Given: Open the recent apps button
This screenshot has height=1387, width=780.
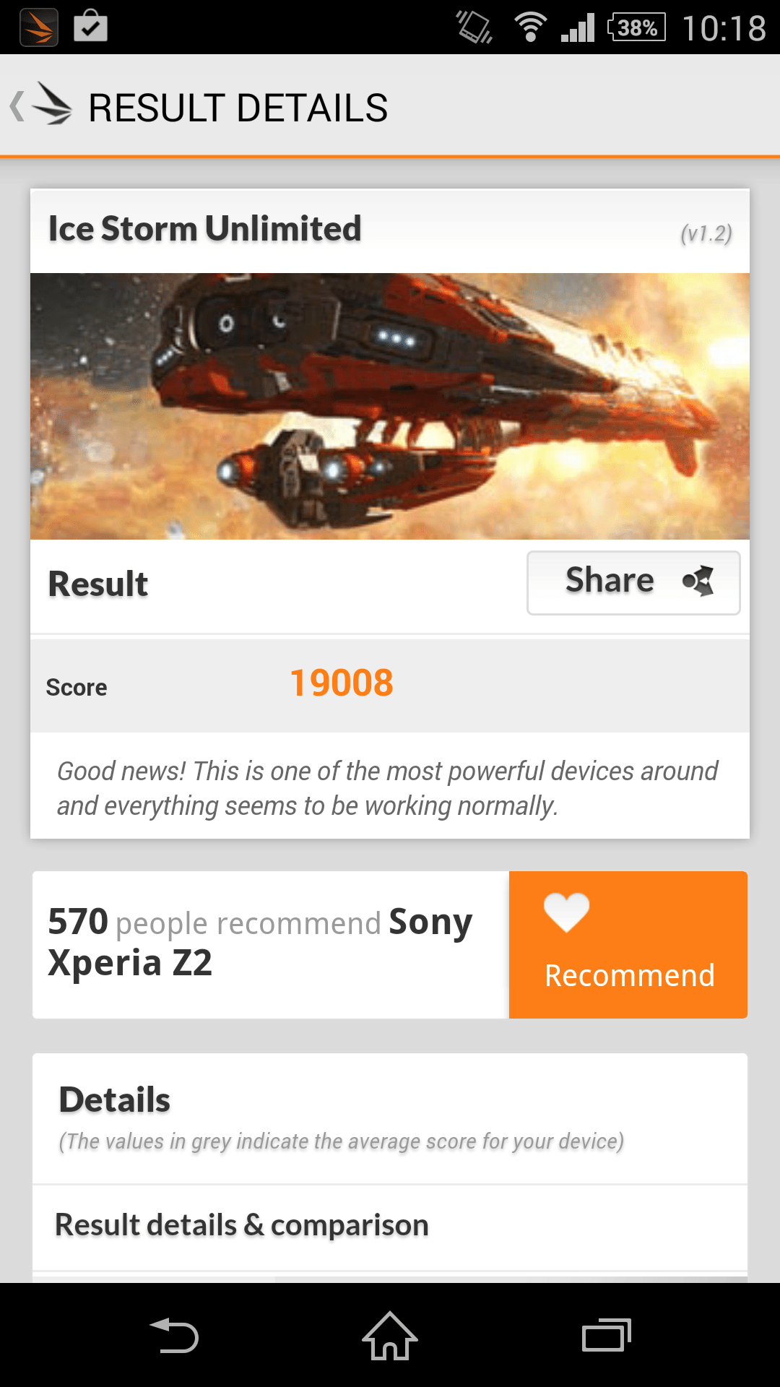Looking at the screenshot, I should coord(607,1335).
